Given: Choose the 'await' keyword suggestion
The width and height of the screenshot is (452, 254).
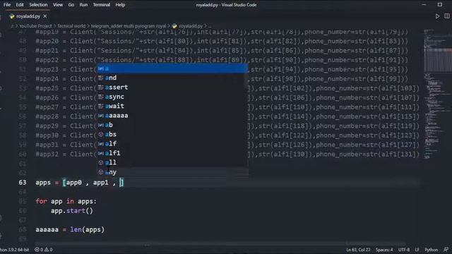Looking at the screenshot, I should [172, 106].
